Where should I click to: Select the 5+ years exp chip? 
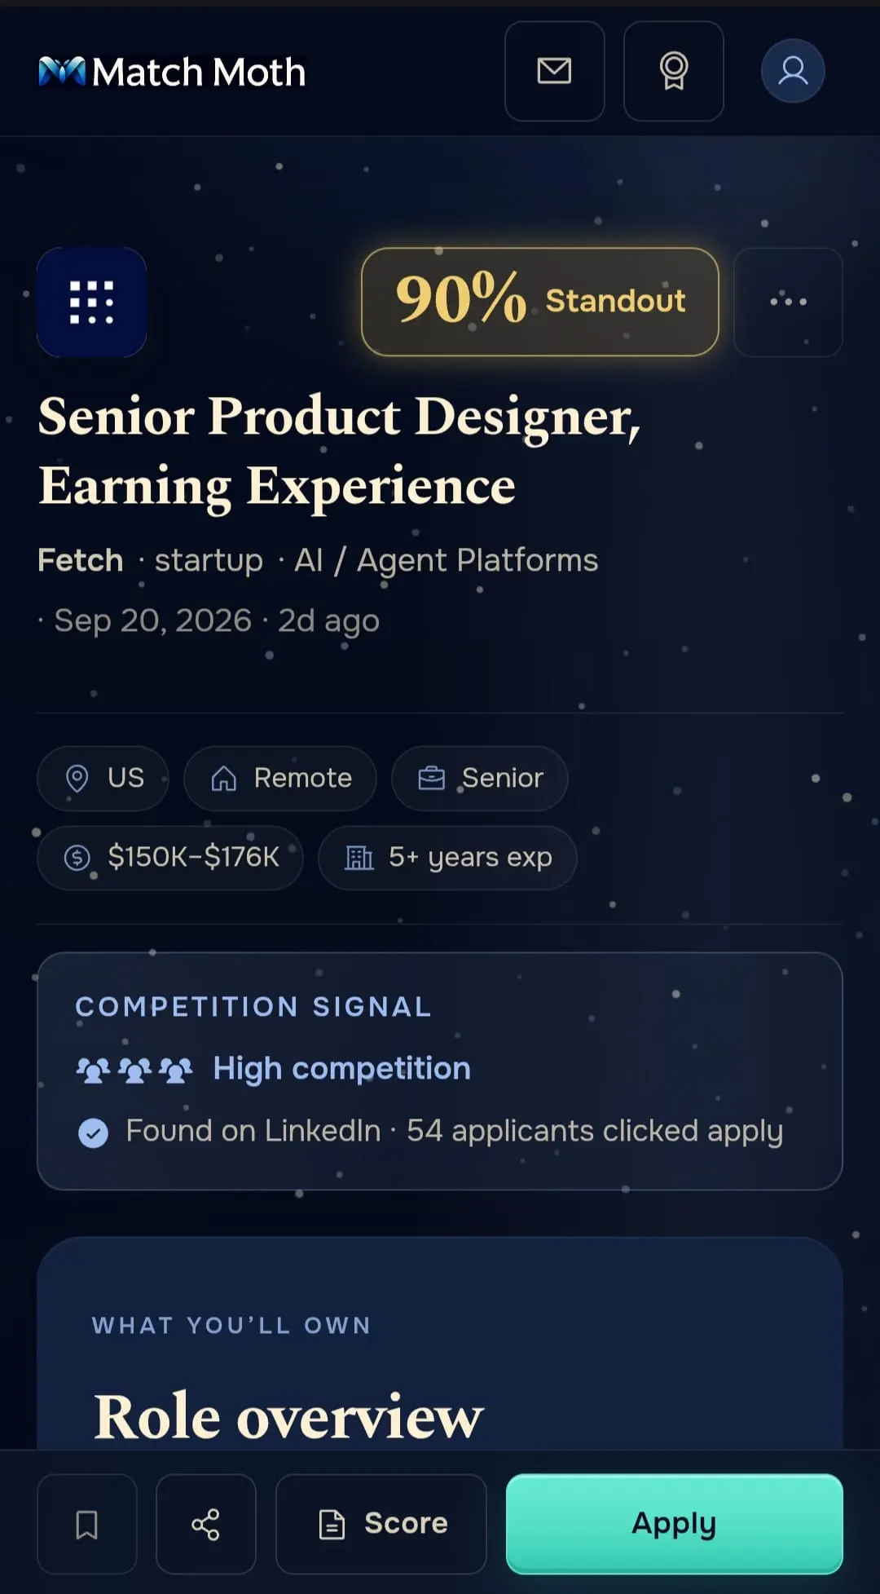point(447,858)
